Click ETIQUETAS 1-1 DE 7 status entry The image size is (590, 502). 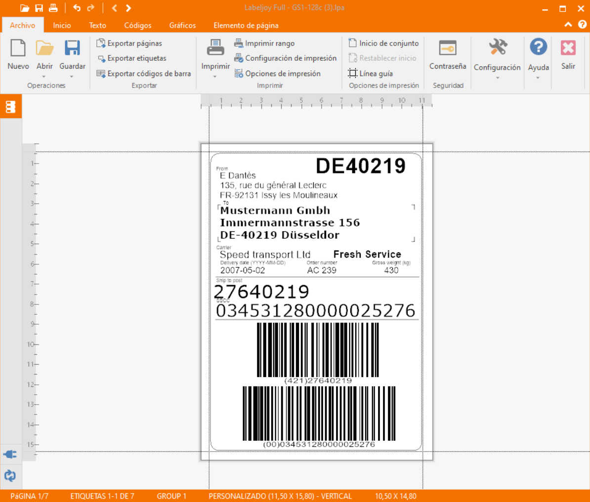102,497
